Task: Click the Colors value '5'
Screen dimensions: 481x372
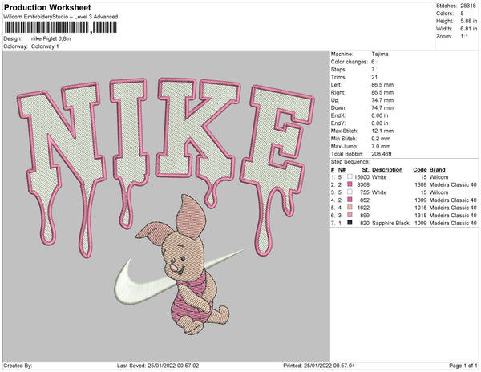Action: click(462, 14)
